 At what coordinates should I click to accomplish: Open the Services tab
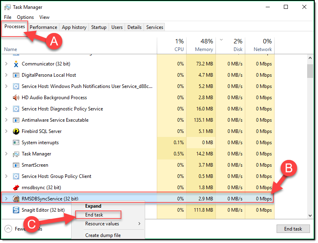[154, 27]
